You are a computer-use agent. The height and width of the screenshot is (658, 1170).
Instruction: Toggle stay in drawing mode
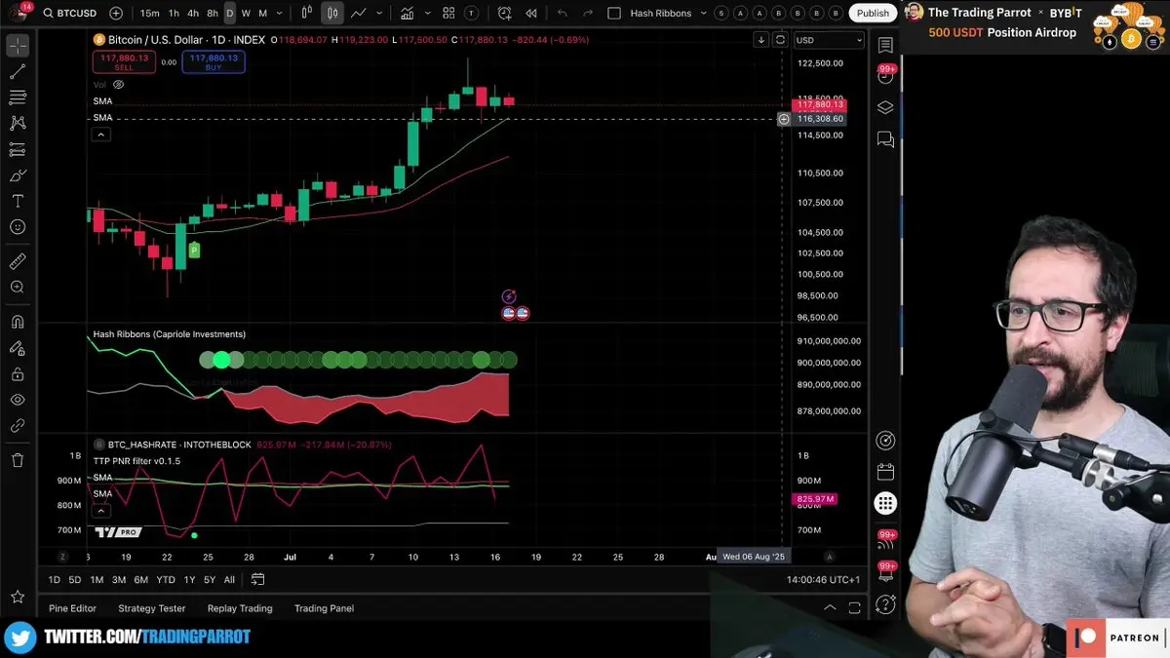coord(18,348)
